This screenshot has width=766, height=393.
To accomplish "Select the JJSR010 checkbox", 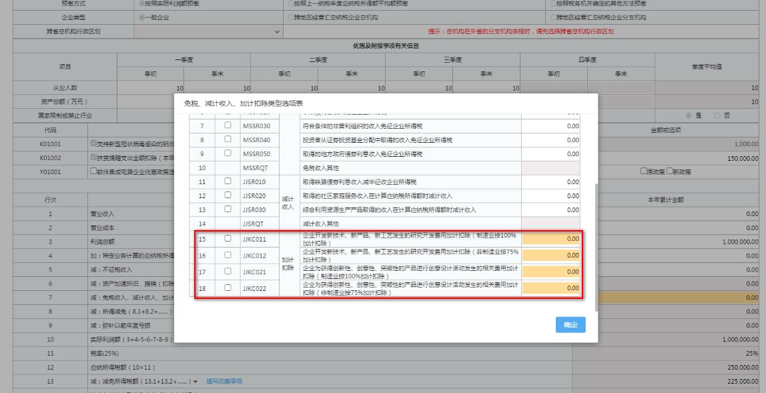I will (228, 181).
